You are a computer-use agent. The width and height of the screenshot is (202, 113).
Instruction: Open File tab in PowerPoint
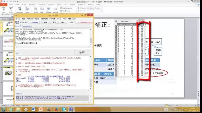(x=3, y=5)
